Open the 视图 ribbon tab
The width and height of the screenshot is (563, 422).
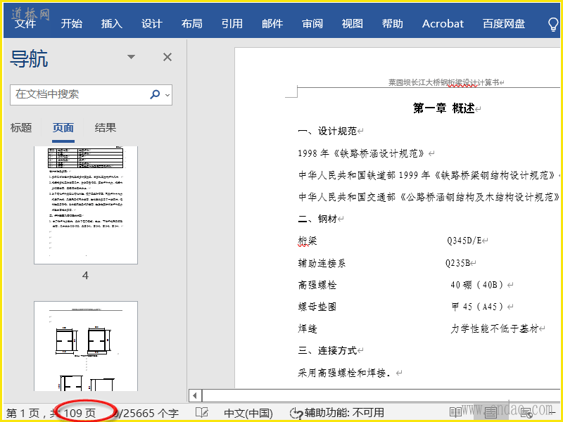(x=353, y=24)
